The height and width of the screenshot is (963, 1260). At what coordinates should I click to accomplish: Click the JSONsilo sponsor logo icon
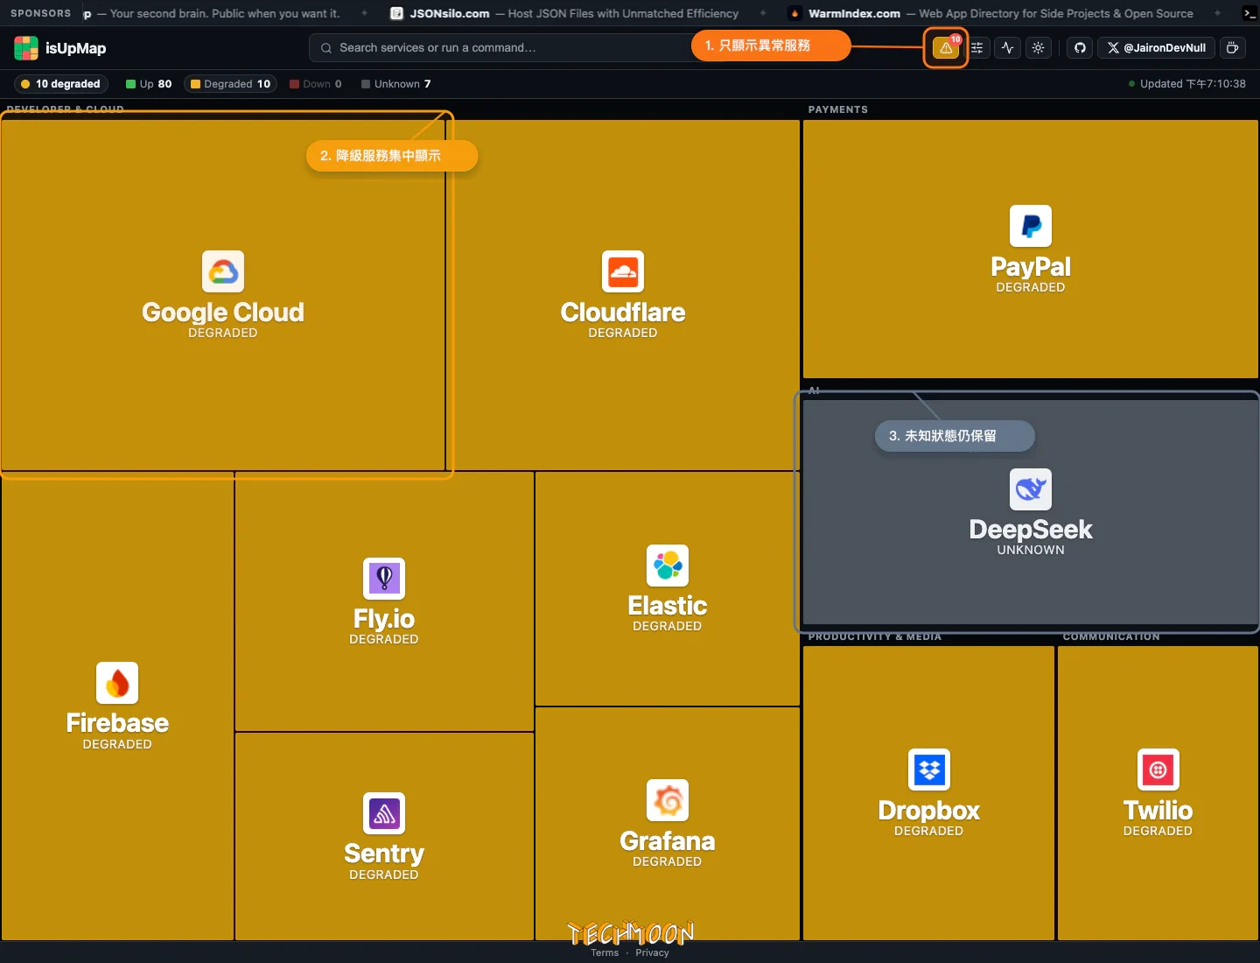coord(396,13)
